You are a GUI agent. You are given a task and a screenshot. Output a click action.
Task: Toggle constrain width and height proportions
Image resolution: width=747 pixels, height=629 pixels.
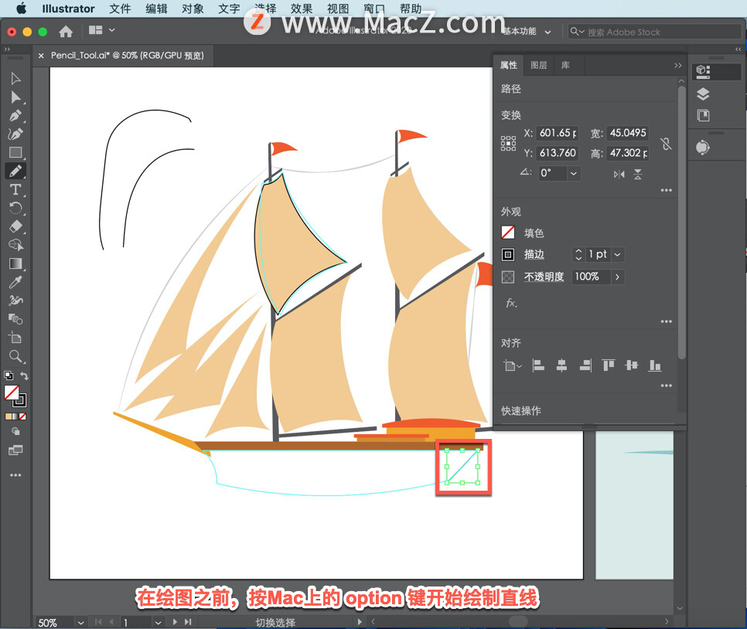[x=666, y=143]
